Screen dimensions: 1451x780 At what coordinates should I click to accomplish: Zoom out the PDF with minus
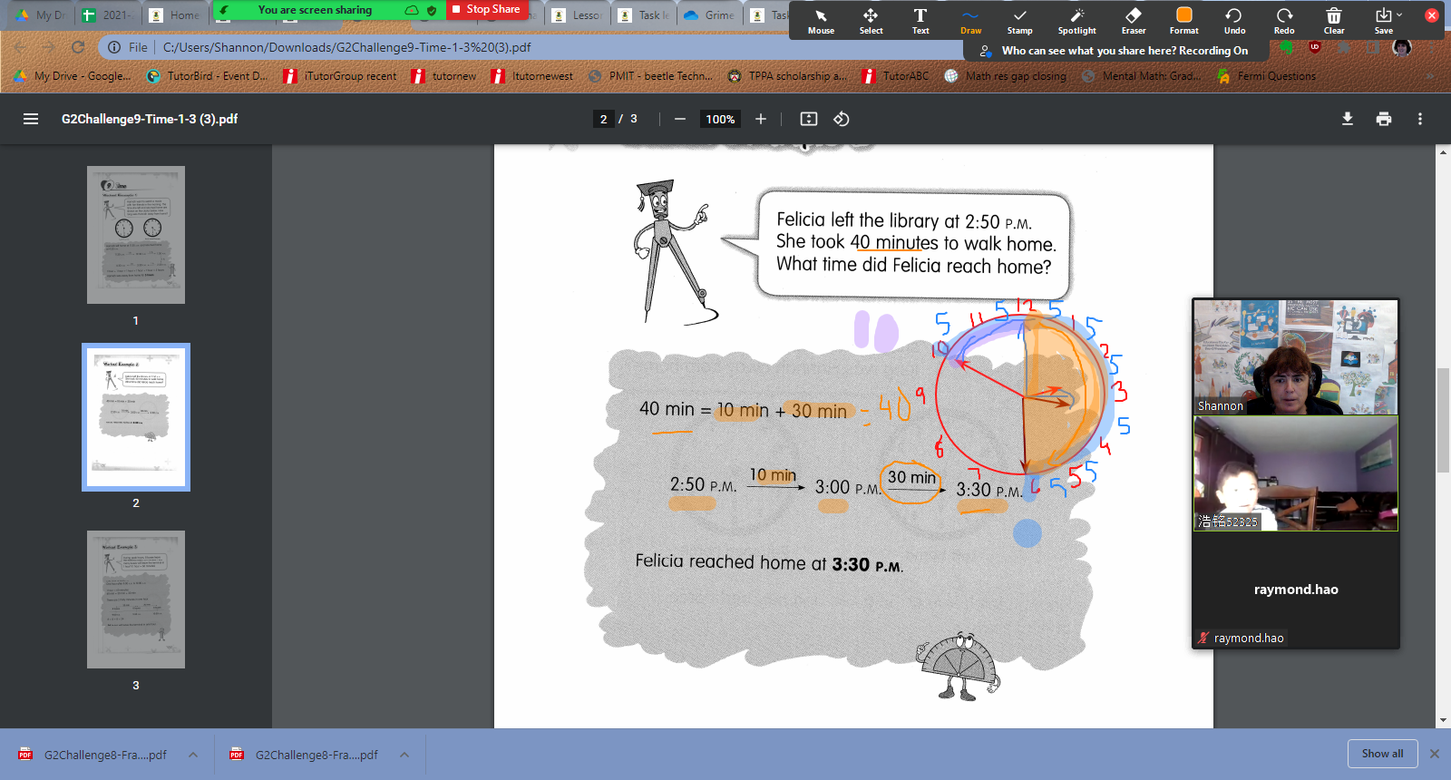[x=679, y=119]
